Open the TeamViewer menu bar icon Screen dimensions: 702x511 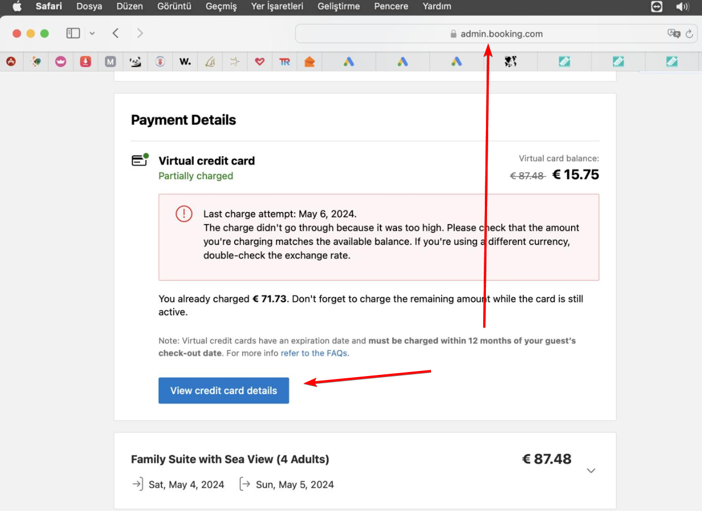tap(657, 7)
